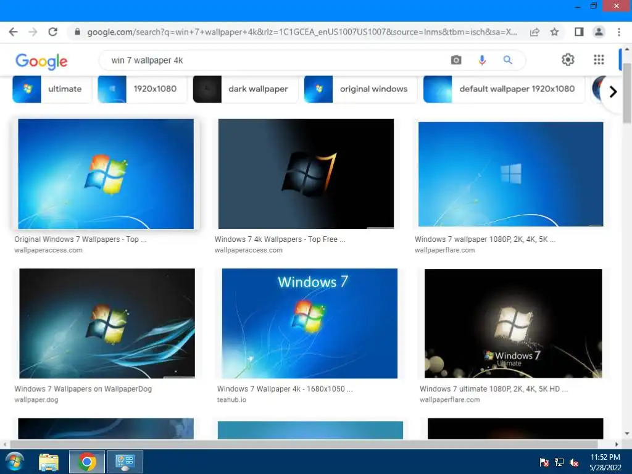The image size is (632, 474).
Task: Open the dark Windows 7 4k Wallpapers thumbnail
Action: point(306,173)
